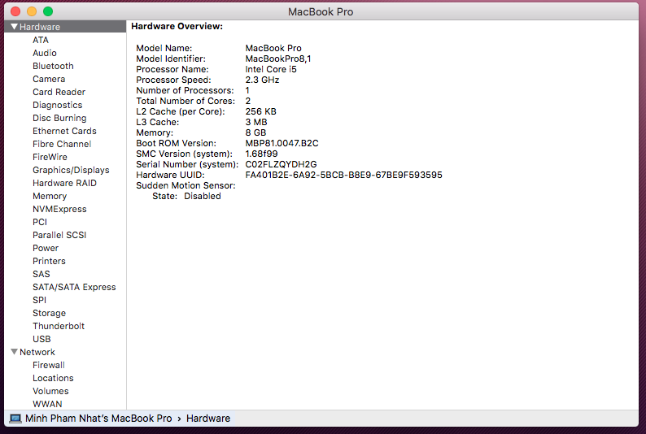Click the Sudden Motion Sensor state Disabled
Viewport: 646px width, 434px height.
point(203,196)
